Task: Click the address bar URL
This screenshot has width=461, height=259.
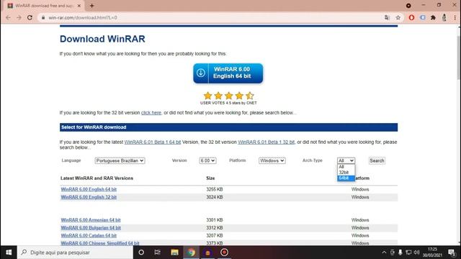Action: [x=83, y=17]
